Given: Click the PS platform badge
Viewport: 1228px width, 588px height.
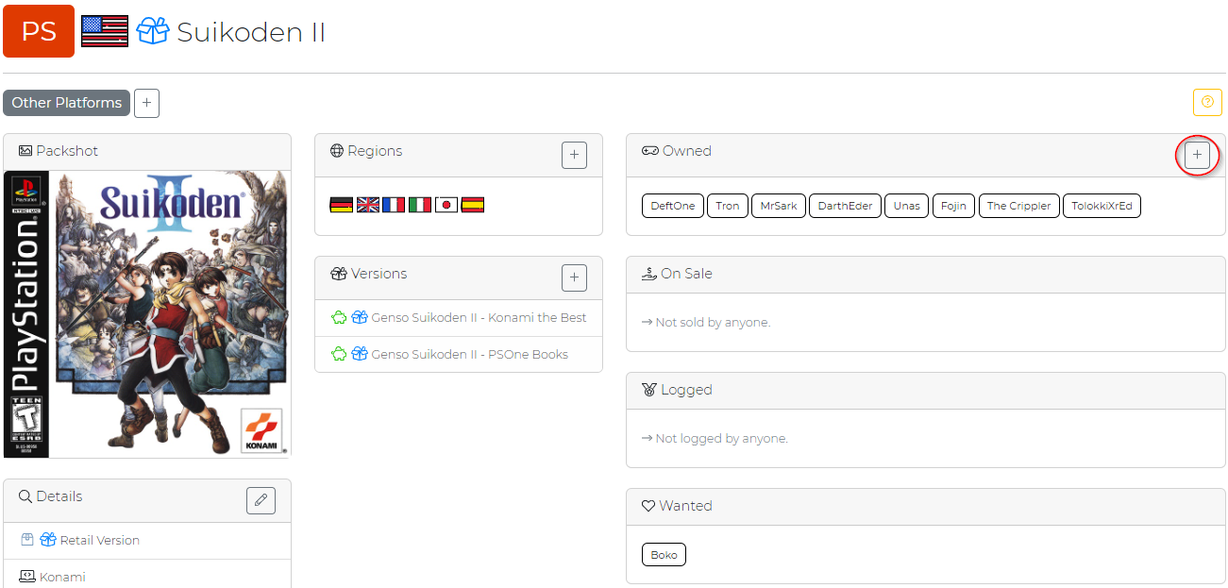Looking at the screenshot, I should coord(39,31).
